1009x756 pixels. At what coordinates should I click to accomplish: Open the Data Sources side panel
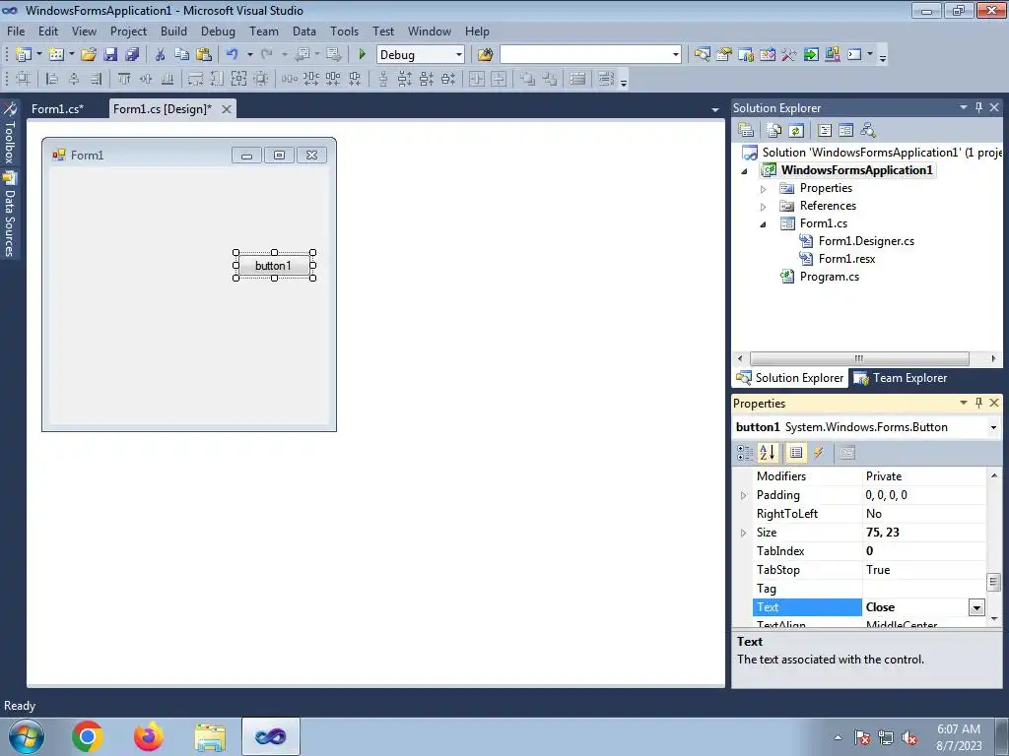(x=10, y=215)
